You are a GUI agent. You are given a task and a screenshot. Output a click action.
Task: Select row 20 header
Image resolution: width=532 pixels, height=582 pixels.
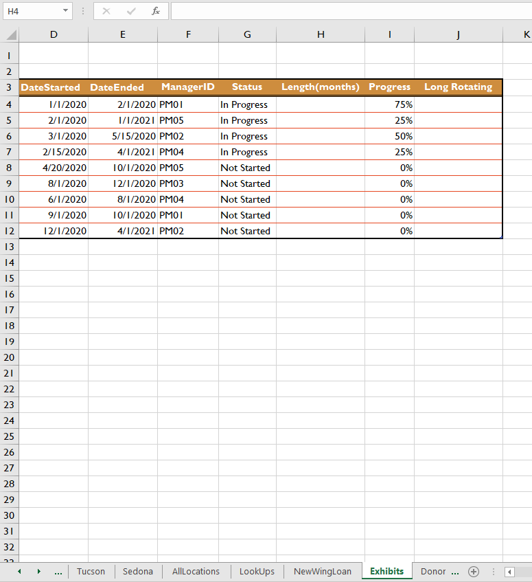pos(10,357)
